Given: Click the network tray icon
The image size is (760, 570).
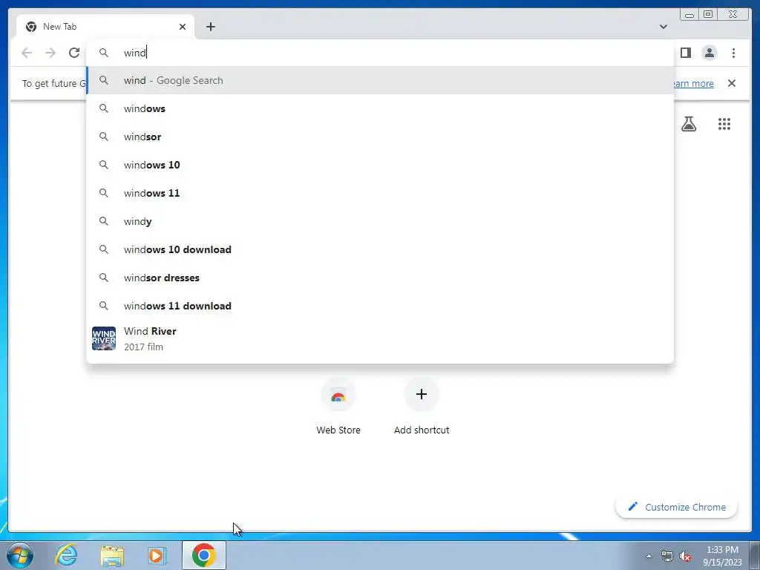Looking at the screenshot, I should click(x=667, y=556).
